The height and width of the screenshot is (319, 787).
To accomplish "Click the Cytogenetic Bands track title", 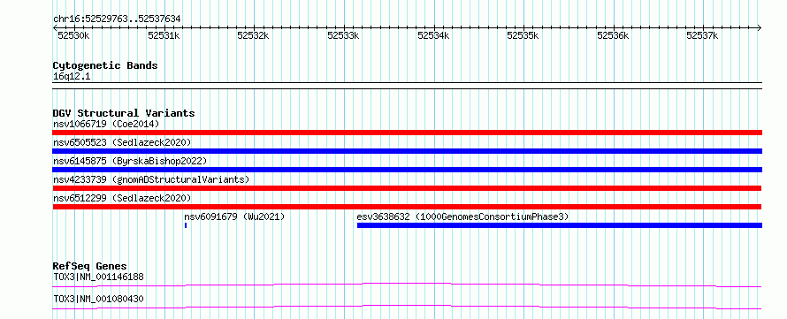I will point(105,65).
